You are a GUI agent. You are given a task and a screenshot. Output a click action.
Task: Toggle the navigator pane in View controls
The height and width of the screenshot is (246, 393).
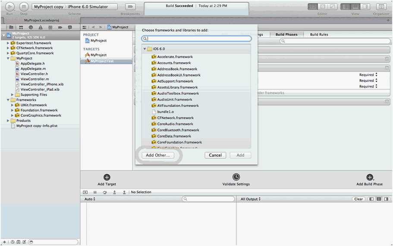pos(346,7)
